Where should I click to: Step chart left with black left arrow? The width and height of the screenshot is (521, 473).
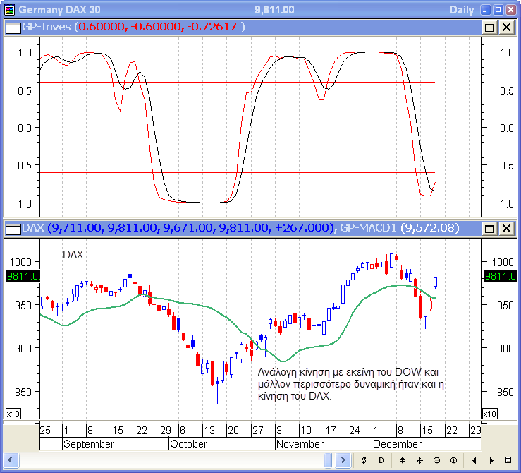(474, 460)
